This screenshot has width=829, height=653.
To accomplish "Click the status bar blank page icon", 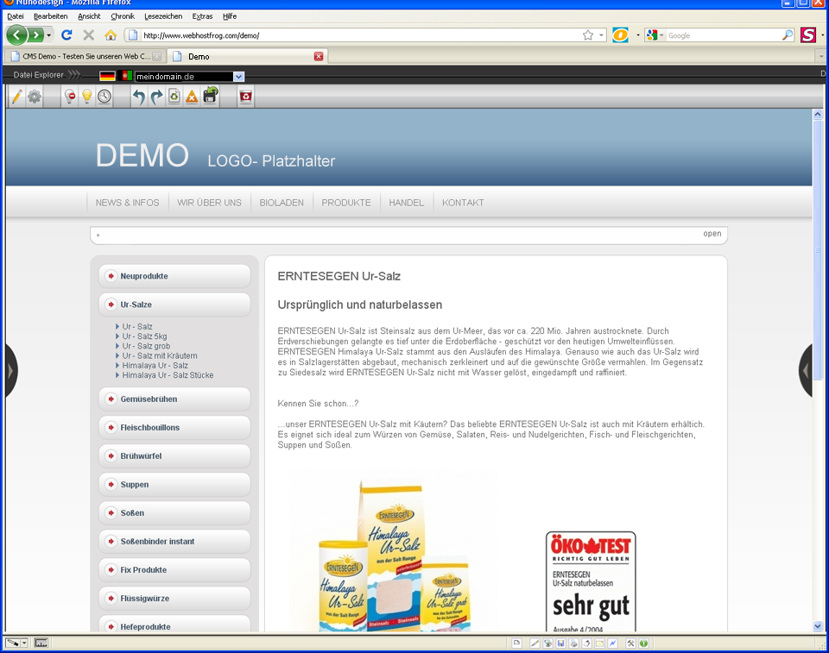I will pyautogui.click(x=517, y=643).
